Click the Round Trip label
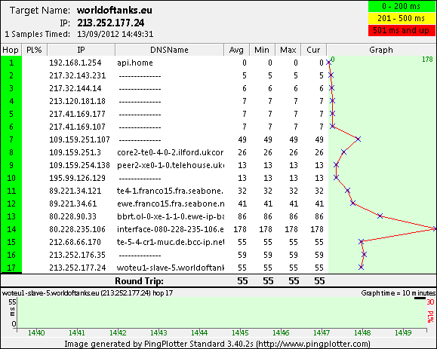Image resolution: width=437 pixels, height=349 pixels. 139,281
